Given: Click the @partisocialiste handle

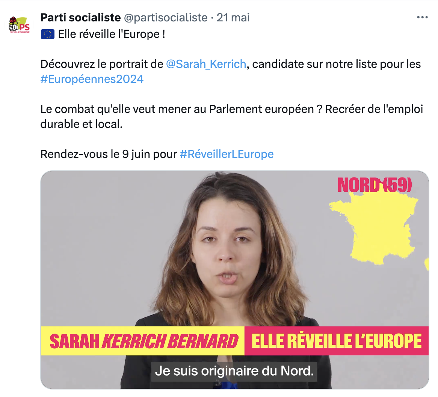Looking at the screenshot, I should pos(166,18).
